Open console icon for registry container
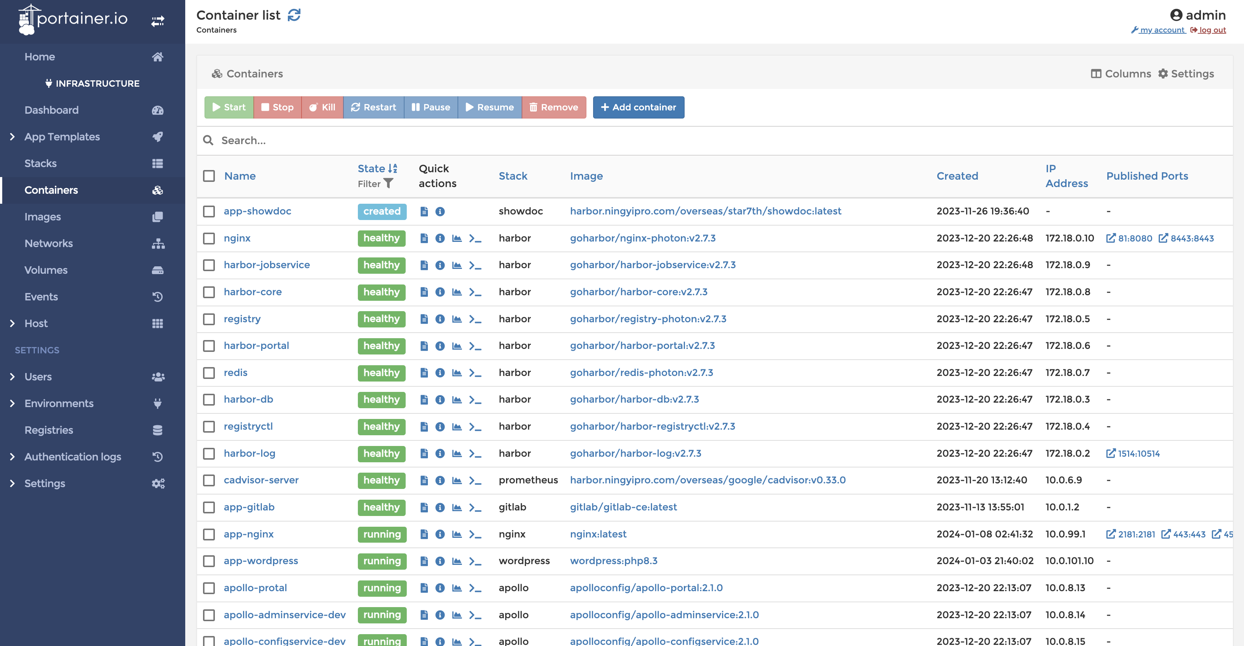 pos(475,319)
